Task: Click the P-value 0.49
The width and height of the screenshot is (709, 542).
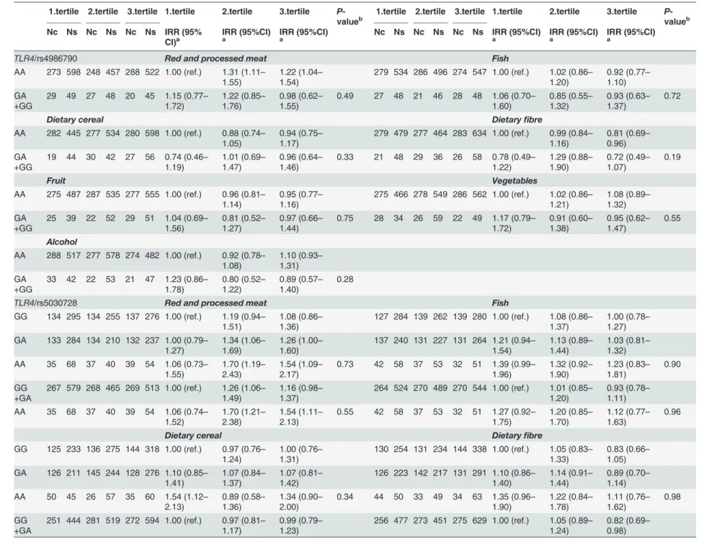Action: 345,96
